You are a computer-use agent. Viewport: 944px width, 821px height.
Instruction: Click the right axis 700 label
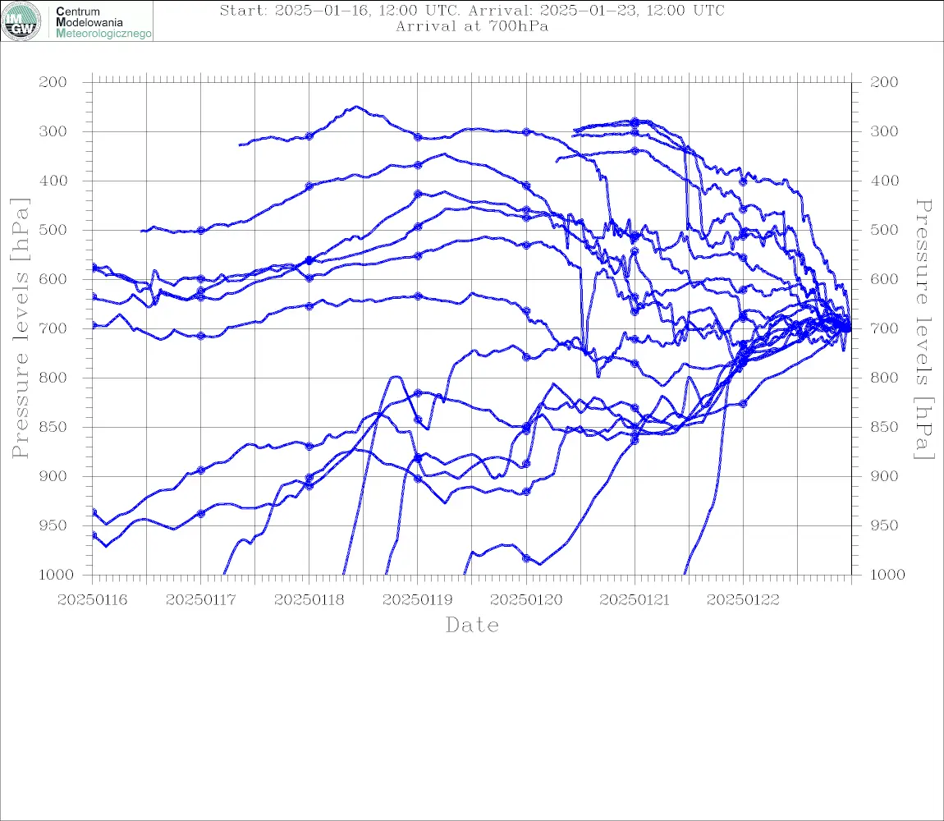click(884, 329)
